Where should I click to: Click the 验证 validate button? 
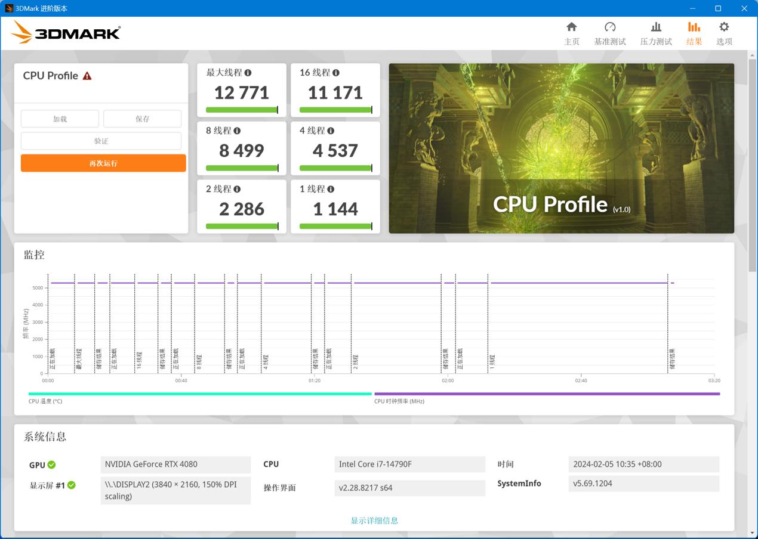tap(101, 141)
